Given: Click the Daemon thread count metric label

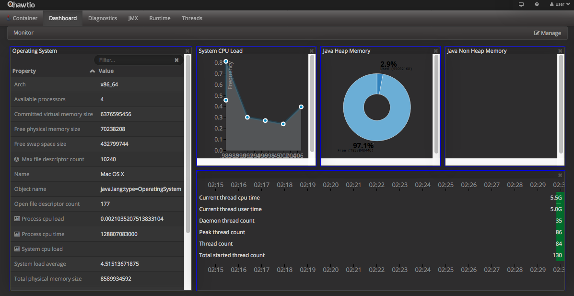Looking at the screenshot, I should click(227, 221).
